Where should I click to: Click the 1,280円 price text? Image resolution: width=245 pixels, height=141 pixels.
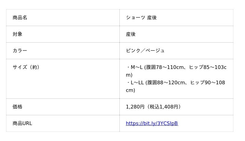(x=135, y=107)
